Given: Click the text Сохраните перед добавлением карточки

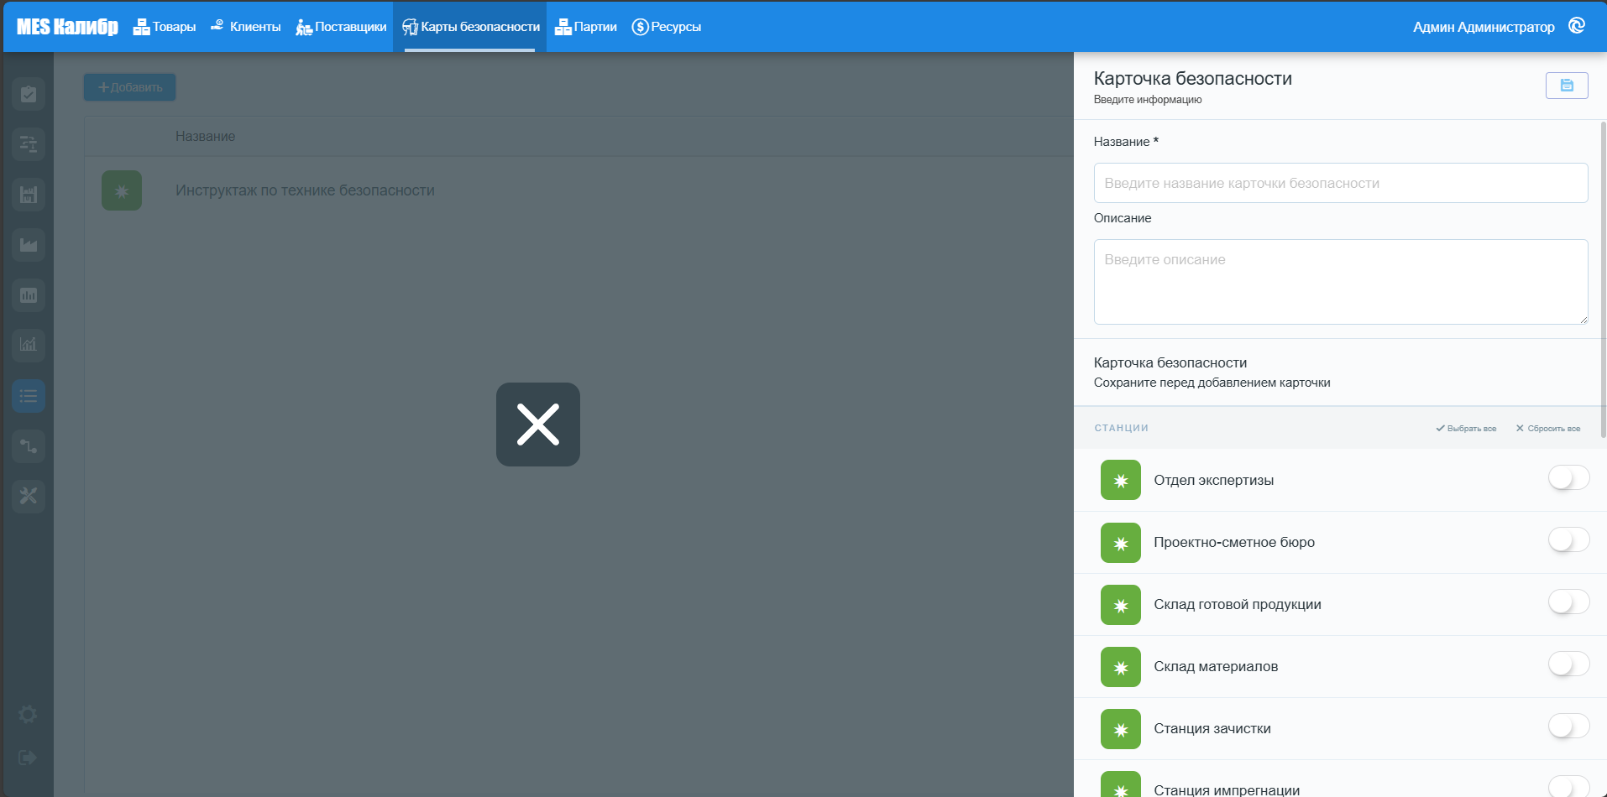Looking at the screenshot, I should (x=1212, y=383).
